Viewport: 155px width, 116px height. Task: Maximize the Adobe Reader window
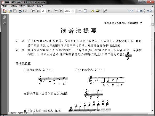pos(145,2)
